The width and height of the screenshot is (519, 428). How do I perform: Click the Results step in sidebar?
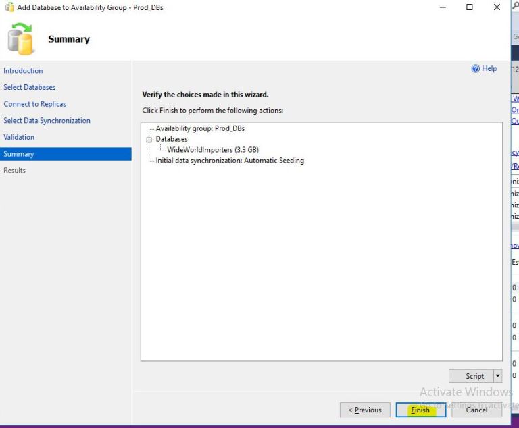pos(15,170)
